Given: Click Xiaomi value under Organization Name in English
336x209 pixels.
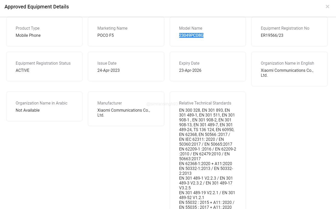Looking at the screenshot, I should (287, 73).
